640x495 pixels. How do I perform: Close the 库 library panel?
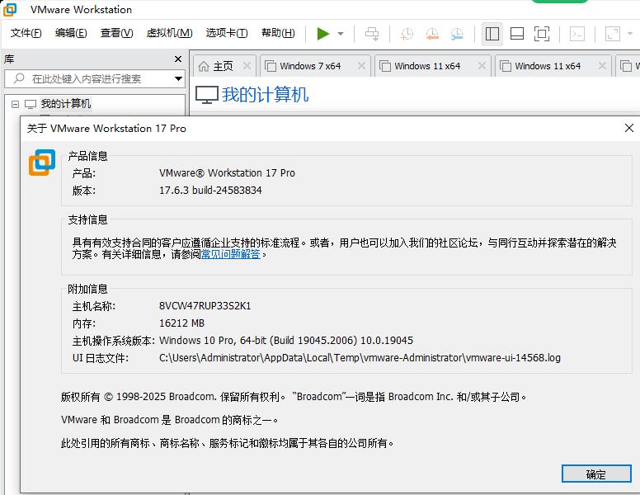[178, 59]
